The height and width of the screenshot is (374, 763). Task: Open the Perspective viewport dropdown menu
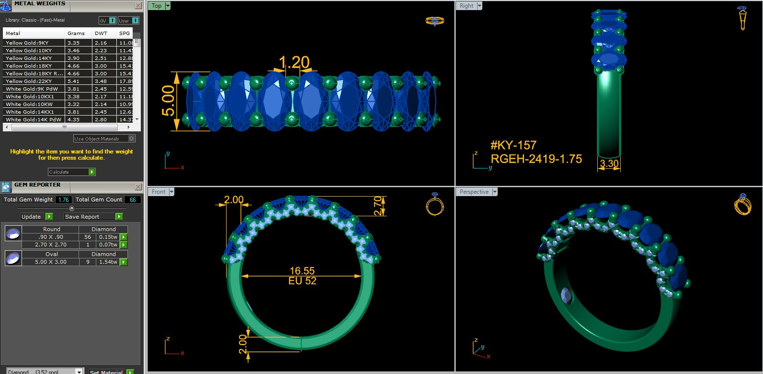click(x=495, y=192)
